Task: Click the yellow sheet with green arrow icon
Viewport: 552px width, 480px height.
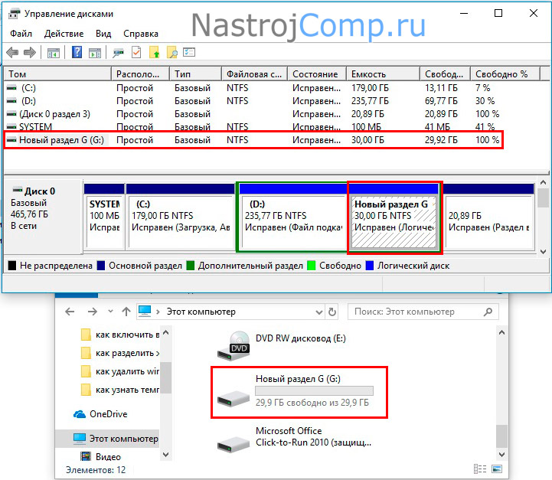Action: 154,52
